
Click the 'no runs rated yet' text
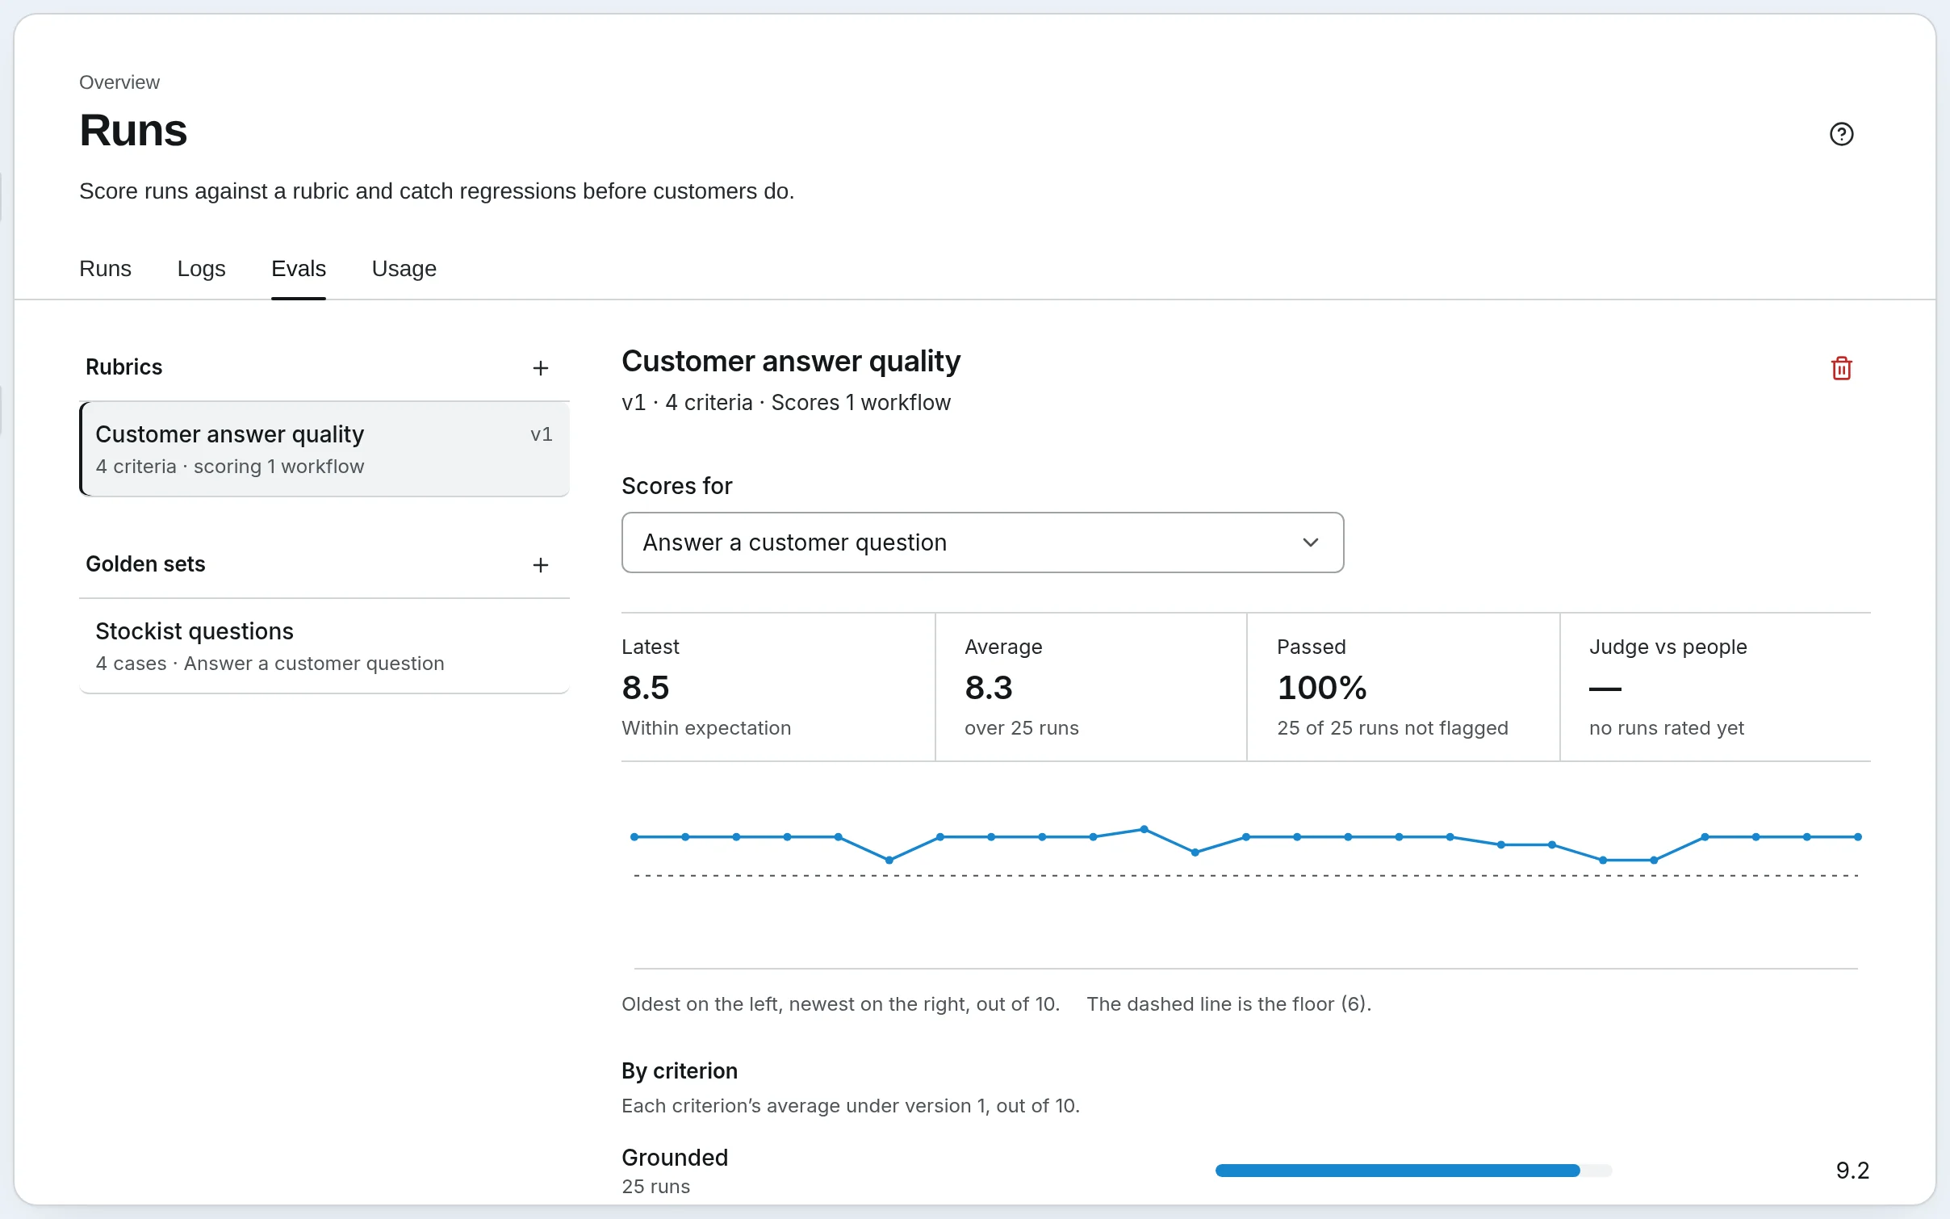[x=1666, y=728]
